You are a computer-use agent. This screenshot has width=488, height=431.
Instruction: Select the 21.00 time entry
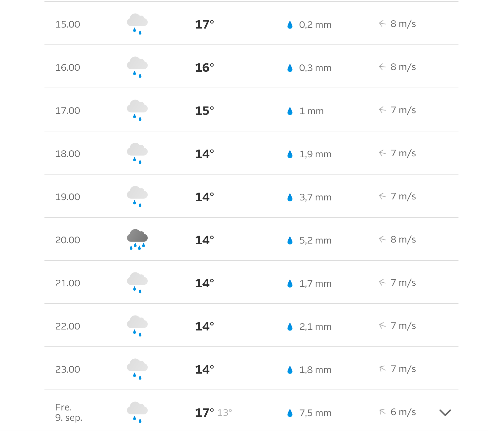pos(68,283)
